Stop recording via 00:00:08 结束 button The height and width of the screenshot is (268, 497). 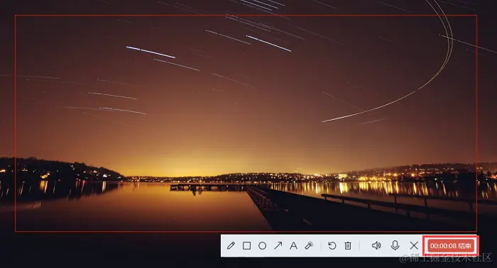451,246
